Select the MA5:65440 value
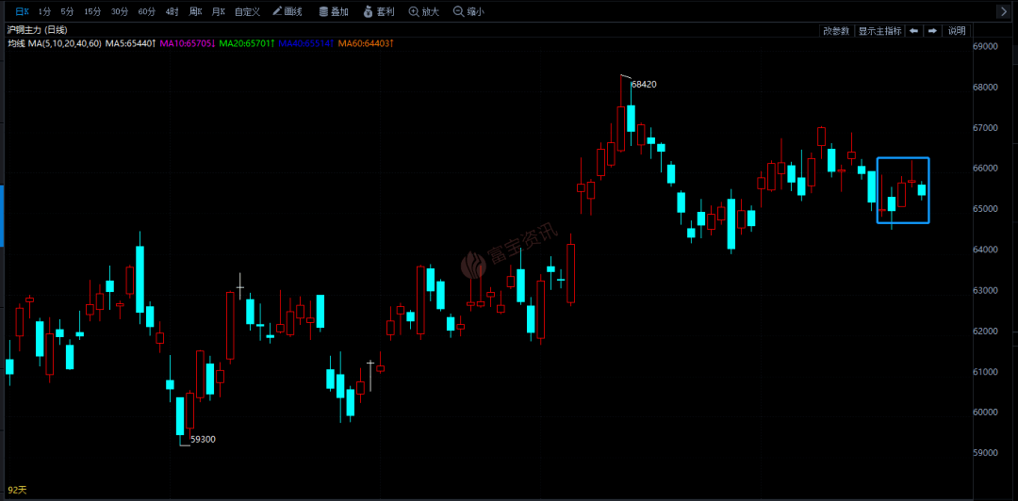1018x501 pixels. tap(130, 43)
